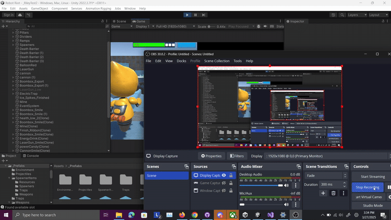The image size is (391, 220).
Task: Add new object with Hierarchy plus button
Action: click(x=3, y=26)
